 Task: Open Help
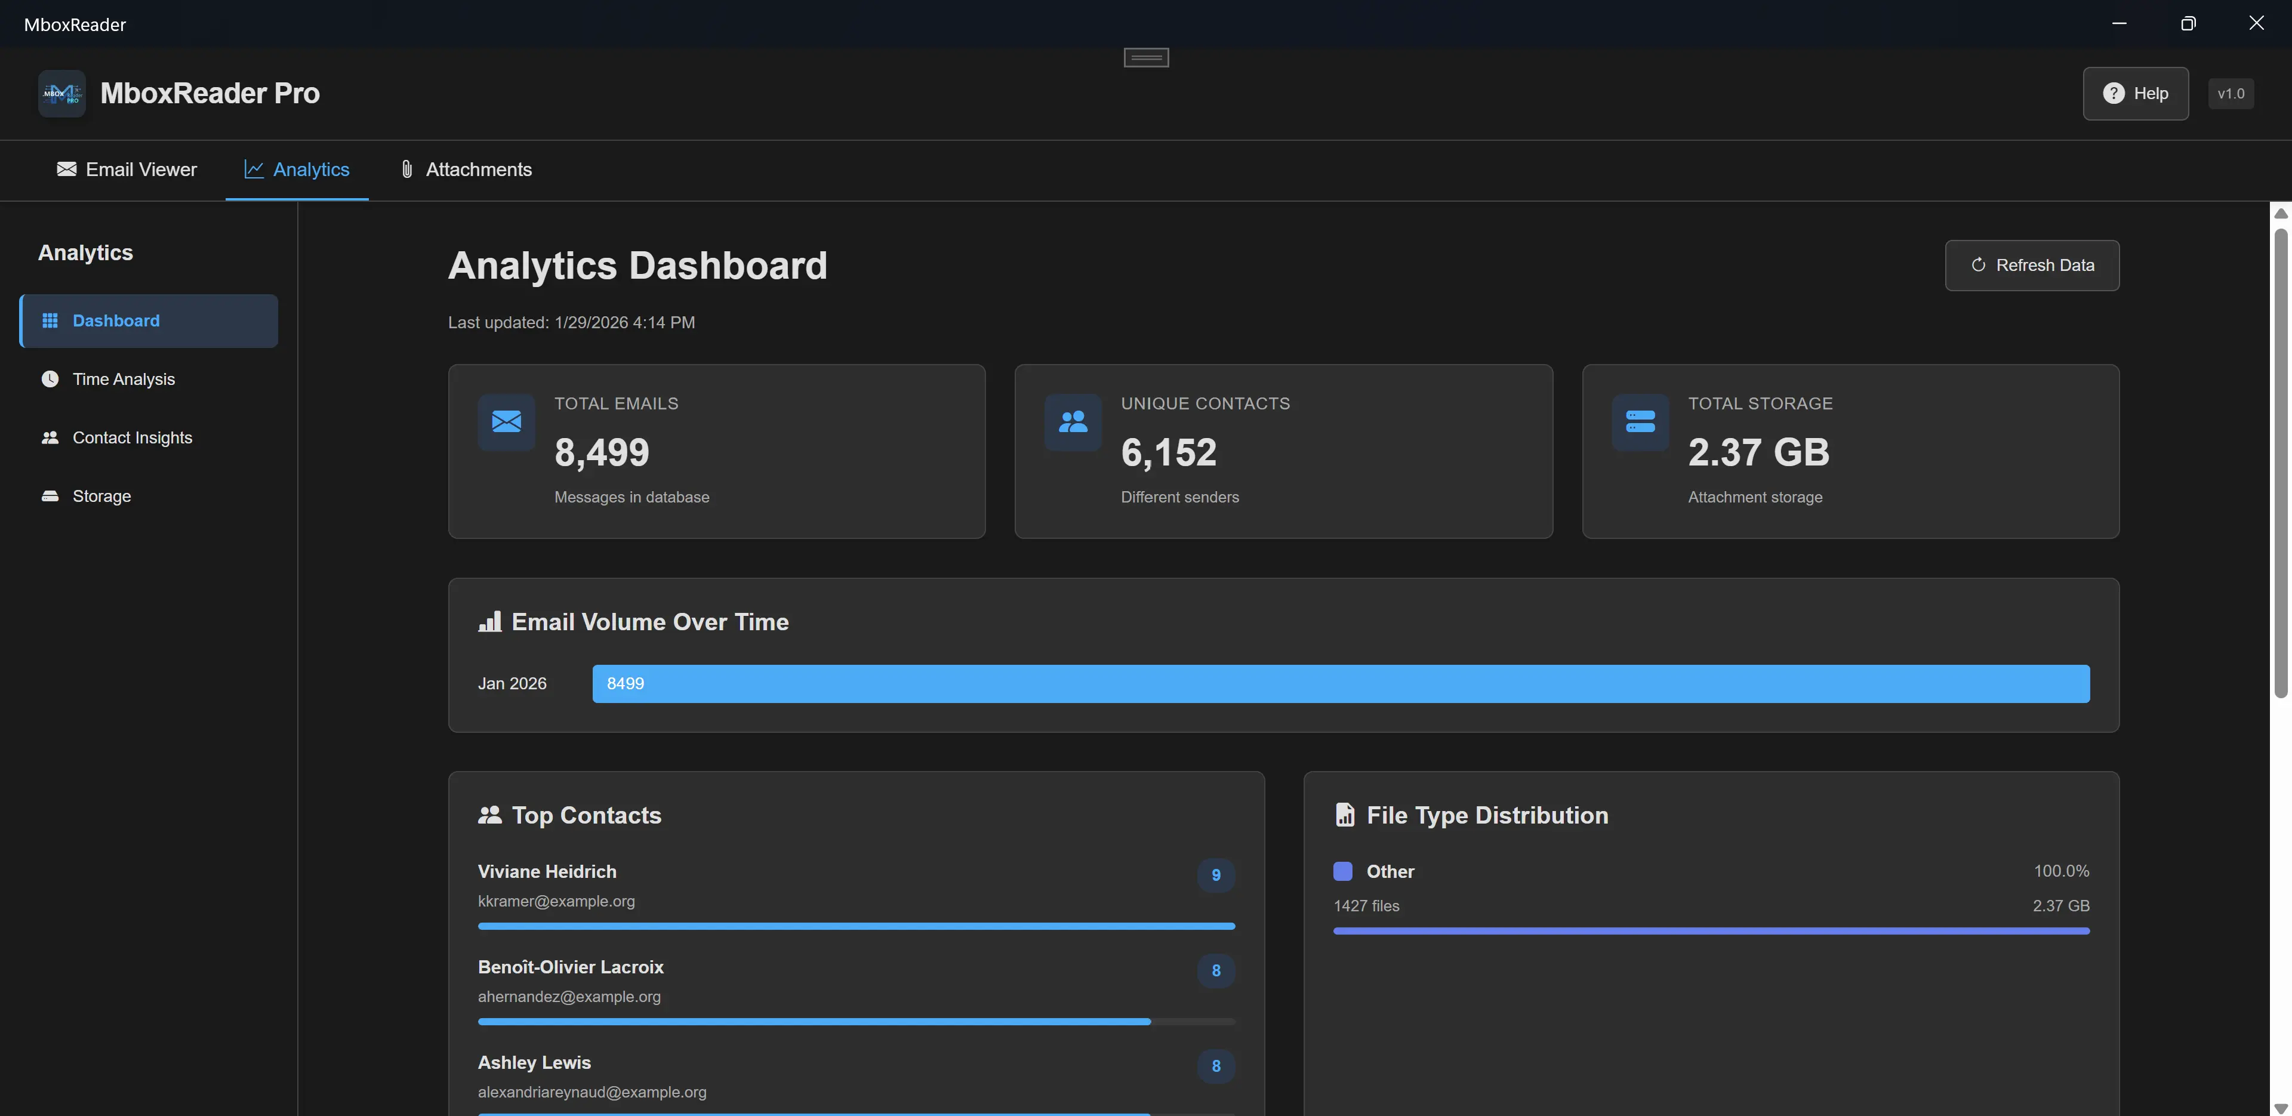2136,93
